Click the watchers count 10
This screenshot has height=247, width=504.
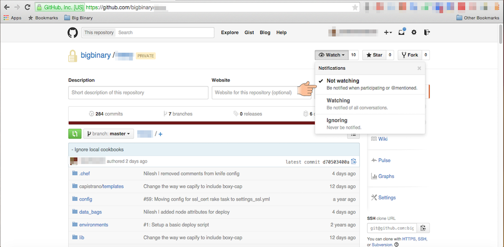pos(354,55)
